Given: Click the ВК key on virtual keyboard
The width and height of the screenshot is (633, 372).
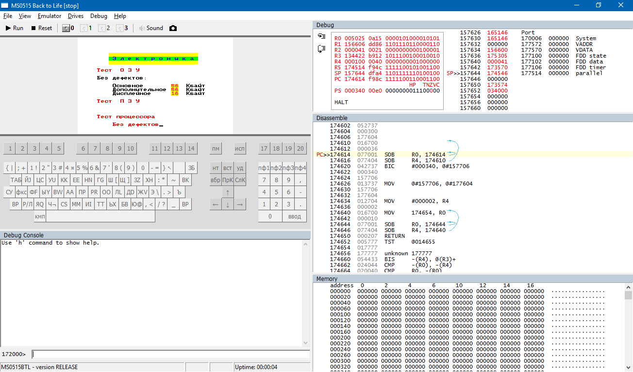Looking at the screenshot, I should (185, 180).
